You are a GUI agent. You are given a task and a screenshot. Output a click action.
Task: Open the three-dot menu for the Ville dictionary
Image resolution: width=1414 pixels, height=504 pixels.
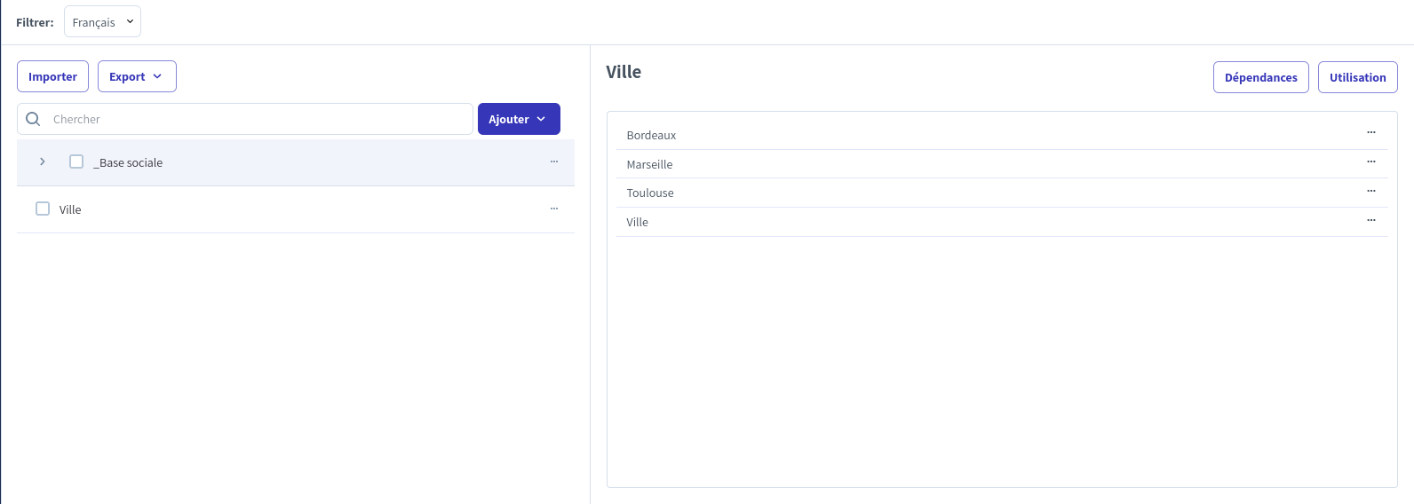[x=553, y=209]
